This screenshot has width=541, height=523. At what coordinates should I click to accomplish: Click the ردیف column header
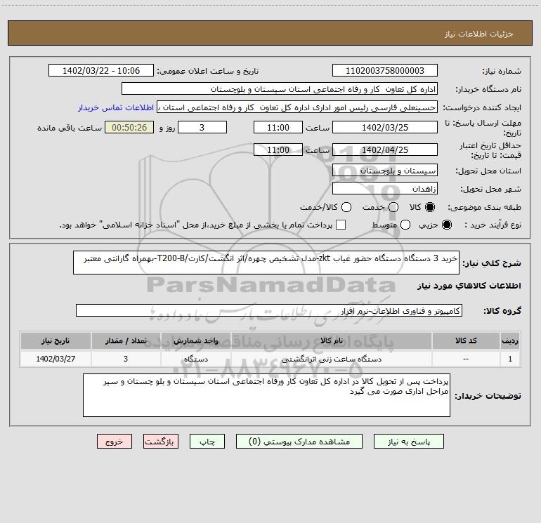tap(510, 340)
